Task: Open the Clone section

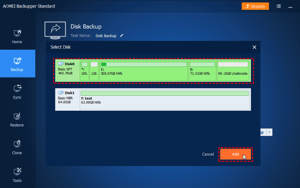Action: (17, 147)
